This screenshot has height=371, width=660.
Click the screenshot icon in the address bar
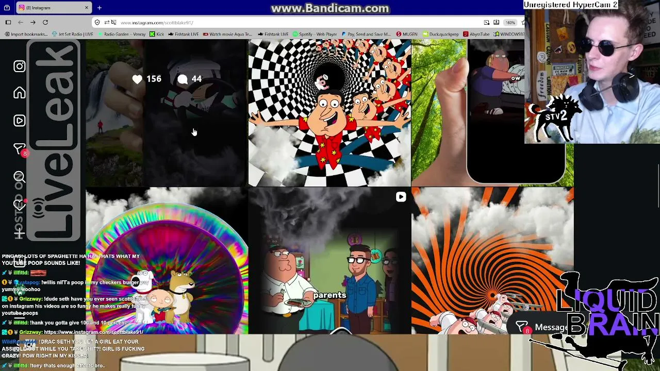pyautogui.click(x=486, y=22)
